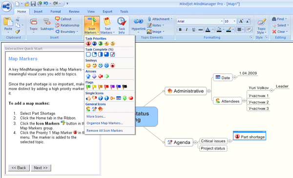
Task: Click the << Back button
Action: point(19,168)
